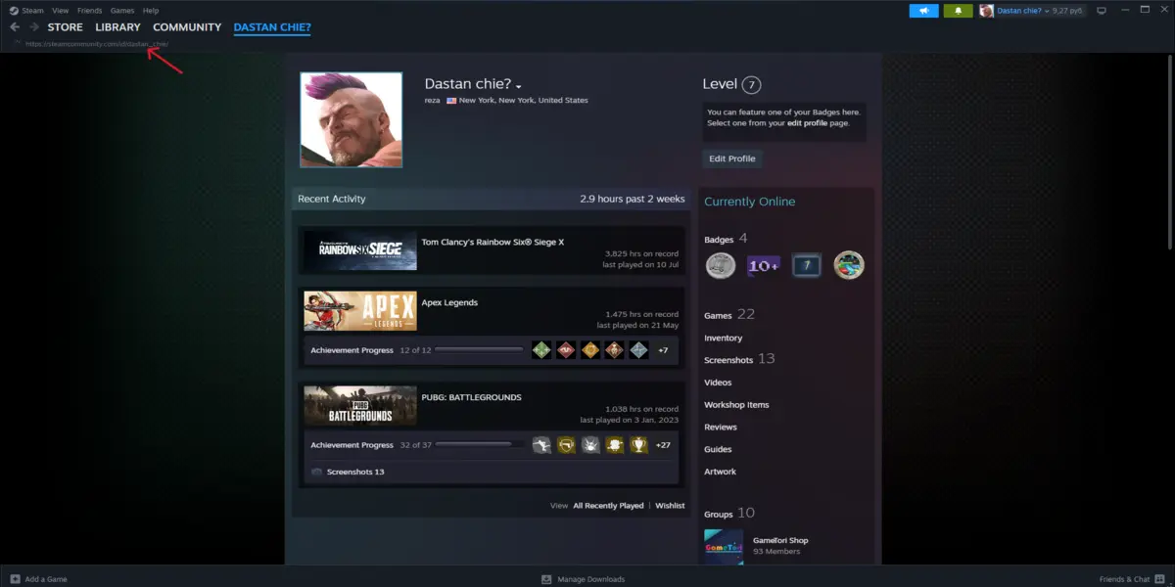This screenshot has width=1175, height=587.
Task: Click the red second Apex achievement icon
Action: pyautogui.click(x=566, y=350)
